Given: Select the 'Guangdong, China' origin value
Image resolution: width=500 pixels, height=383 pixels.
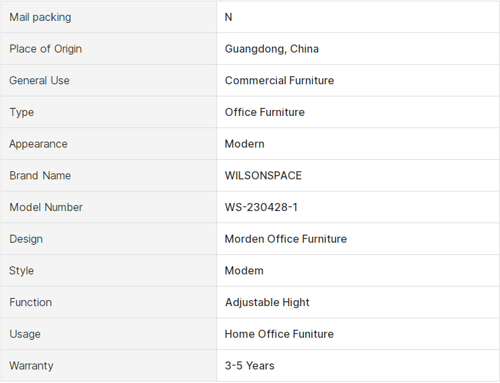Looking at the screenshot, I should (272, 49).
